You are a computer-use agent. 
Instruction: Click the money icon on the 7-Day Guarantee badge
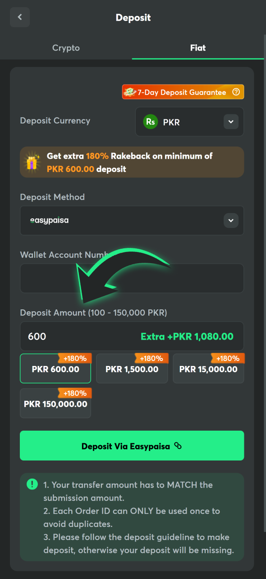130,91
